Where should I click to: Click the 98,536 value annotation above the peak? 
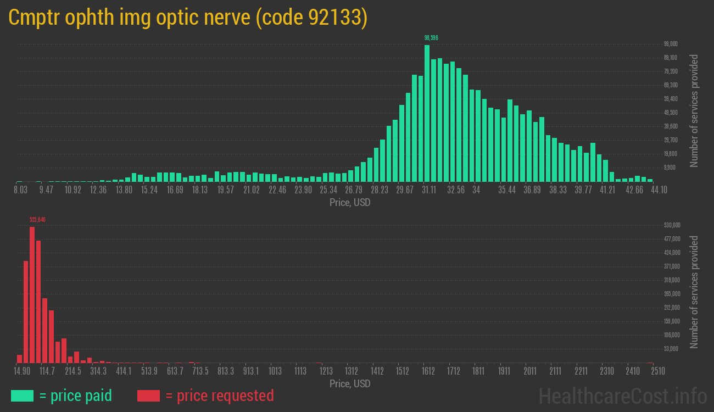tap(431, 38)
